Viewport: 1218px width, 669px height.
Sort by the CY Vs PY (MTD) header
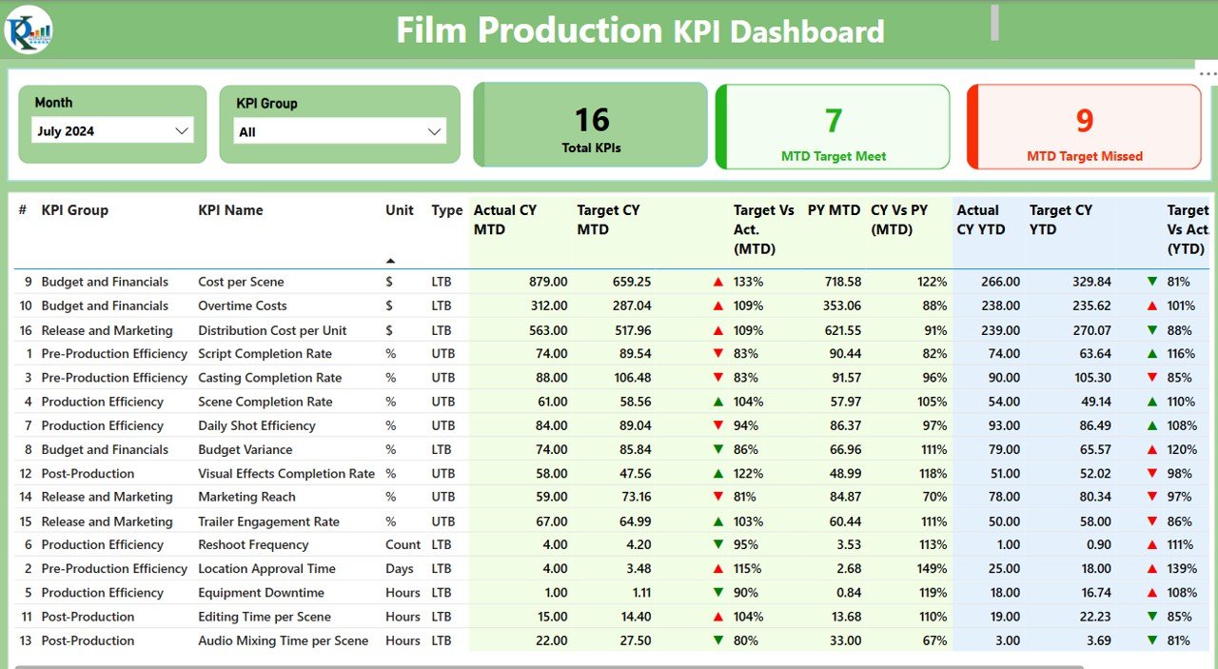pos(899,220)
